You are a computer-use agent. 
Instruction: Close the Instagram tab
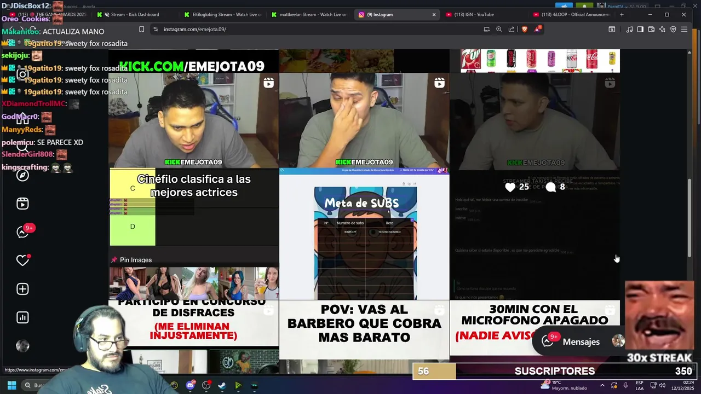(434, 14)
